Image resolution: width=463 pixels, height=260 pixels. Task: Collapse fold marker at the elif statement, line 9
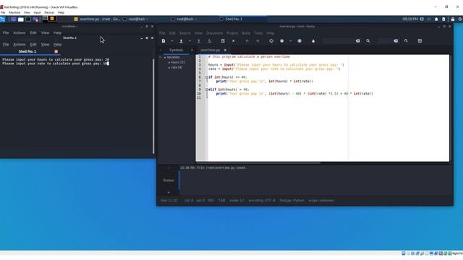point(207,90)
